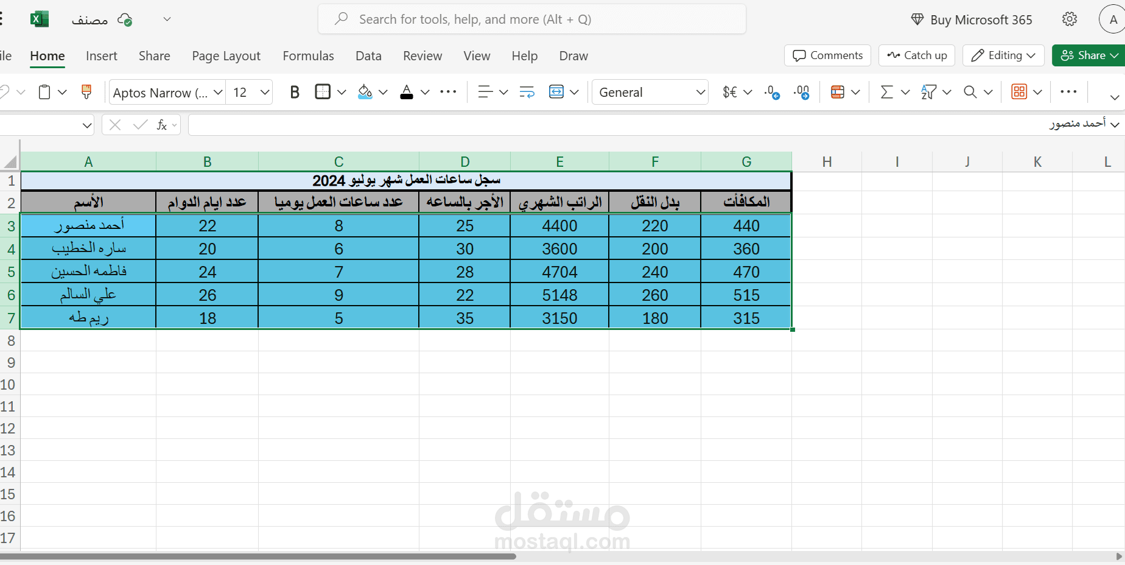1125x565 pixels.
Task: Click the cloud saved status icon
Action: (125, 20)
